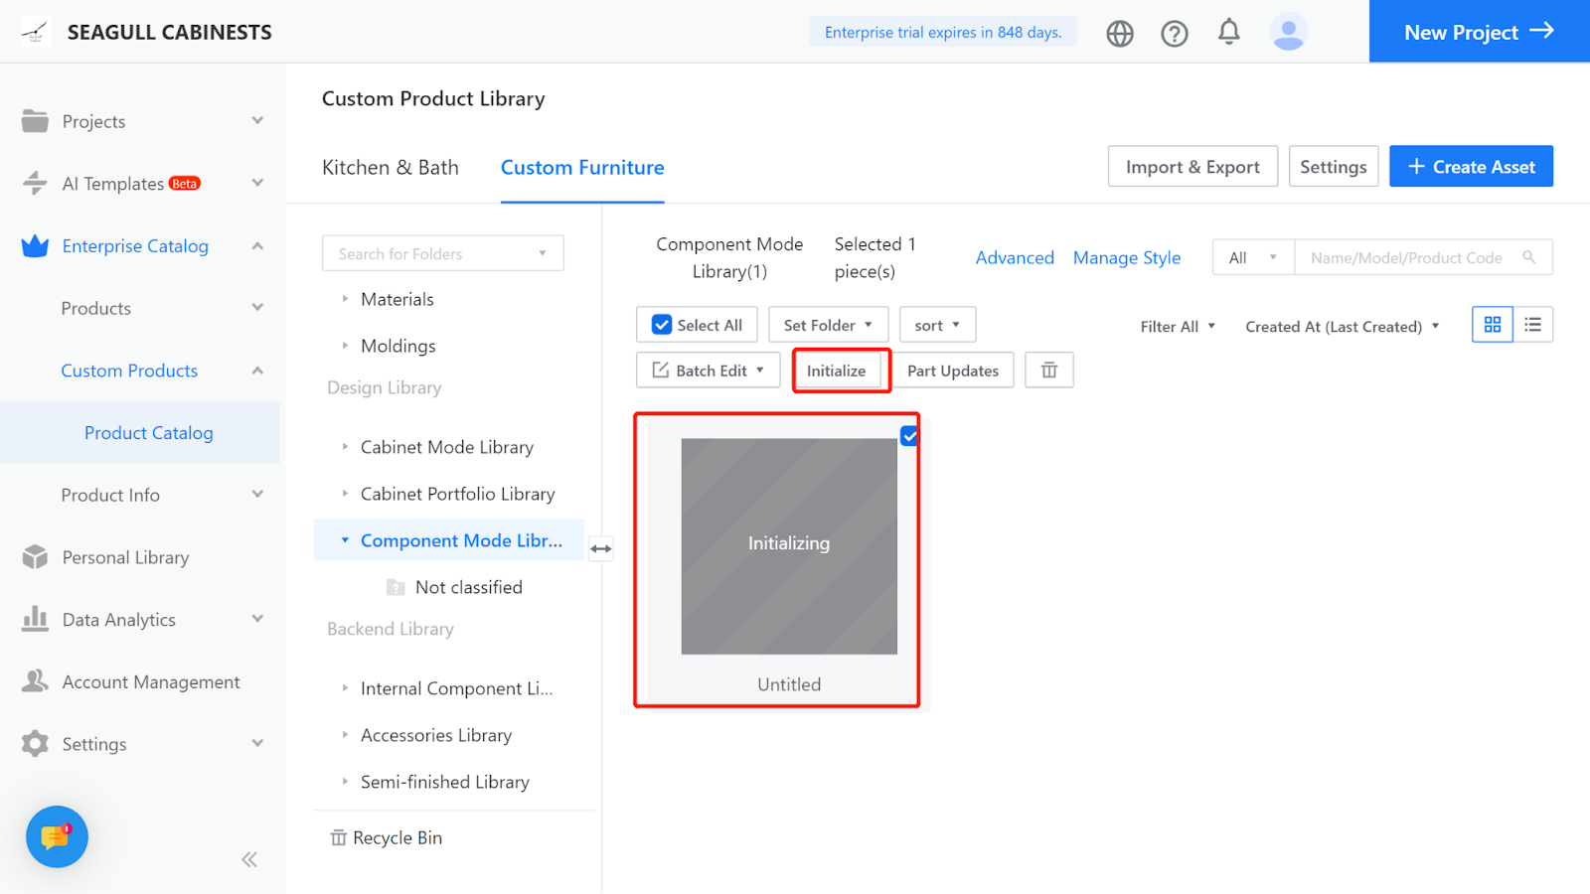
Task: Open the Set Folder dropdown
Action: [827, 325]
